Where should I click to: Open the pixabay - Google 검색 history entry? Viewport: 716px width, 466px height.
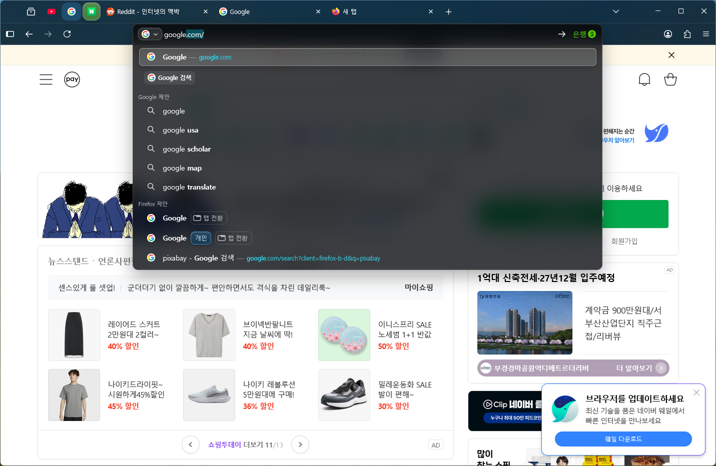coord(368,258)
